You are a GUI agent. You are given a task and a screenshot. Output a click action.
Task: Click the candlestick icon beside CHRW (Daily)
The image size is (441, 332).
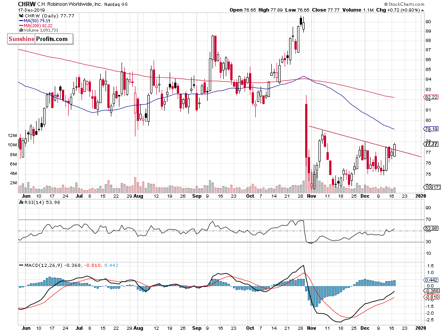21,16
